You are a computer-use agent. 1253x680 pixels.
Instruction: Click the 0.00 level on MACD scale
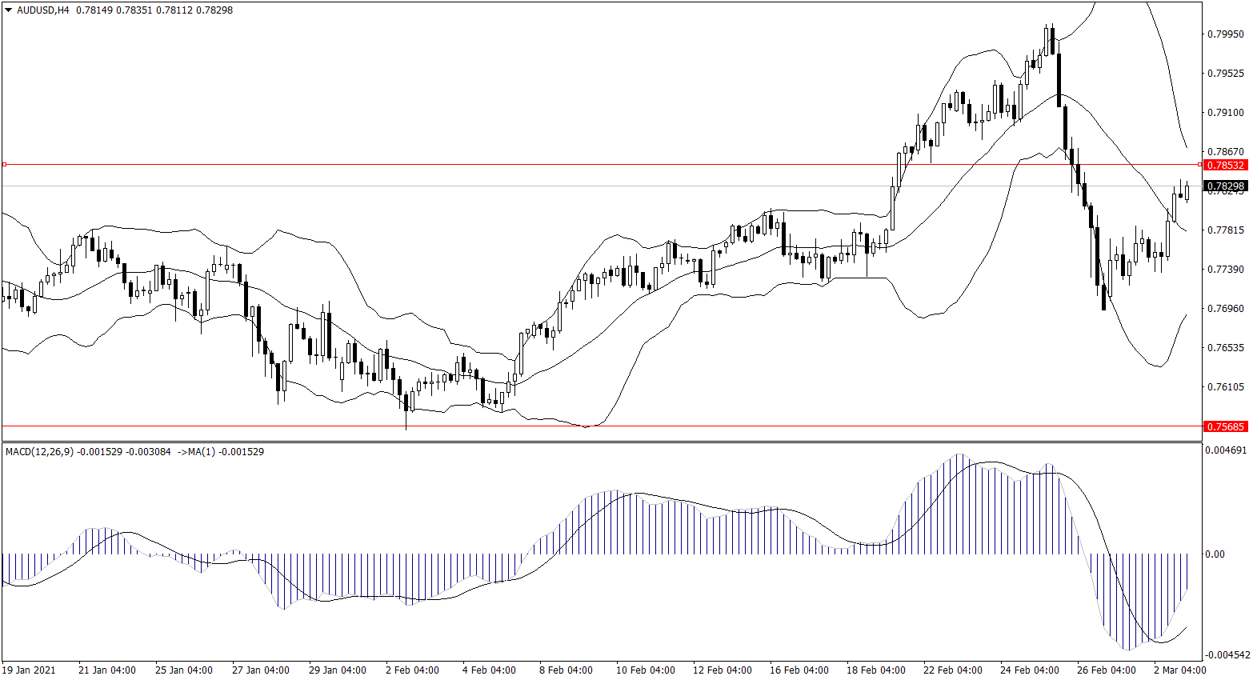point(1215,554)
